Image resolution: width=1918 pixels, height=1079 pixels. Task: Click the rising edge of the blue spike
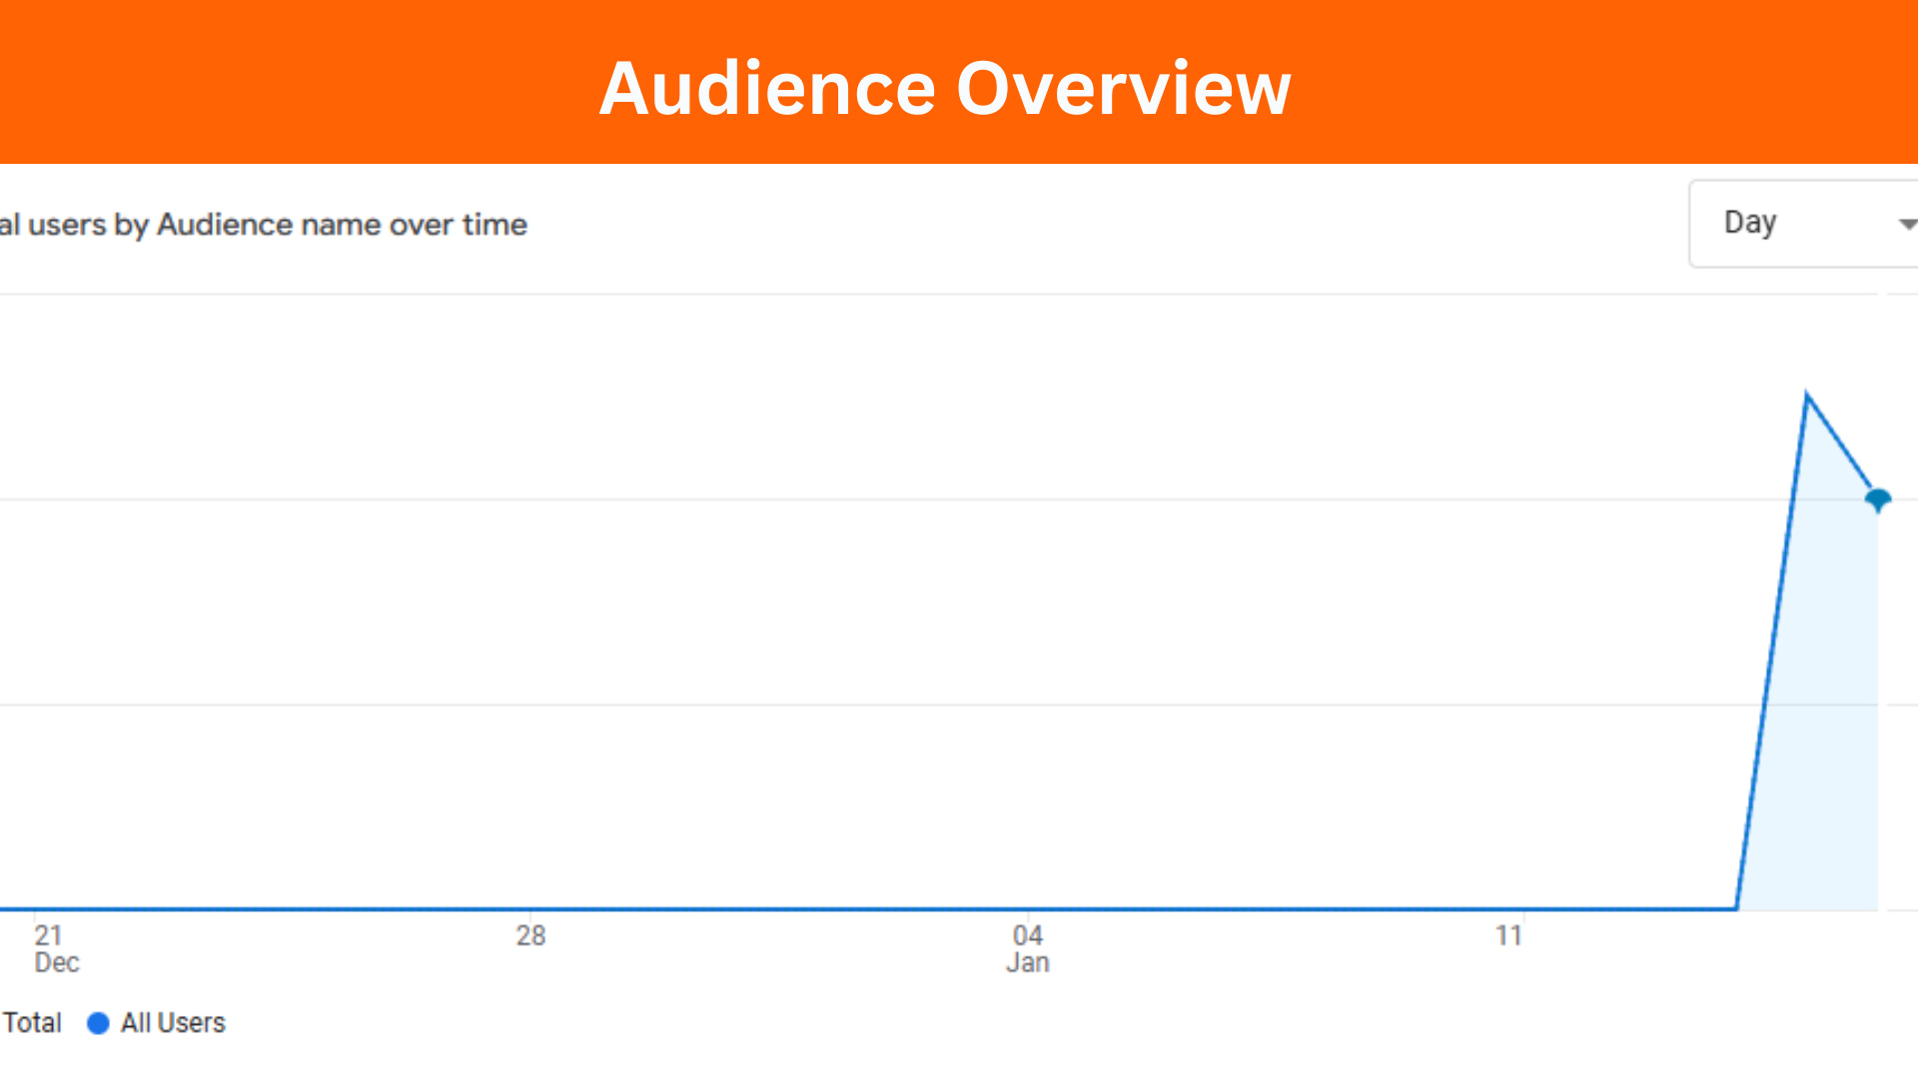[x=1773, y=649]
